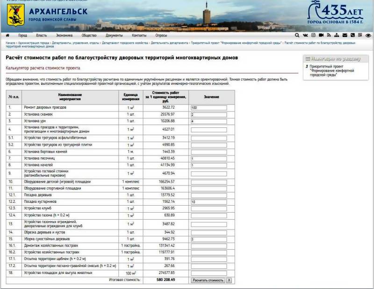Open the VK social network icon
374x289 pixels.
(305, 35)
